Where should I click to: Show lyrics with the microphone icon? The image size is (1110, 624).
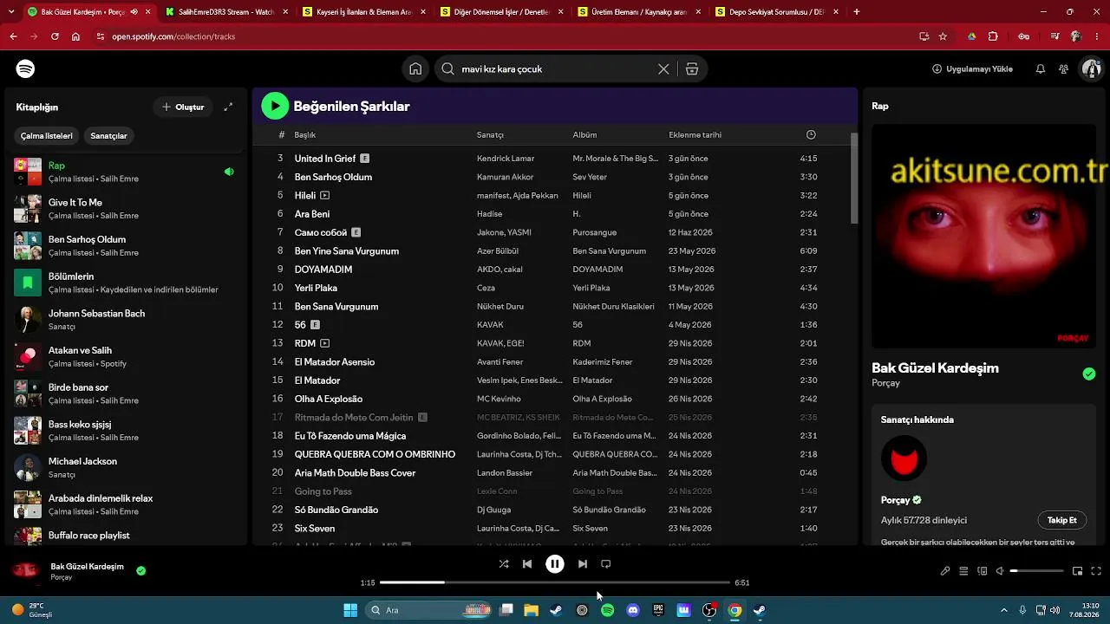945,571
